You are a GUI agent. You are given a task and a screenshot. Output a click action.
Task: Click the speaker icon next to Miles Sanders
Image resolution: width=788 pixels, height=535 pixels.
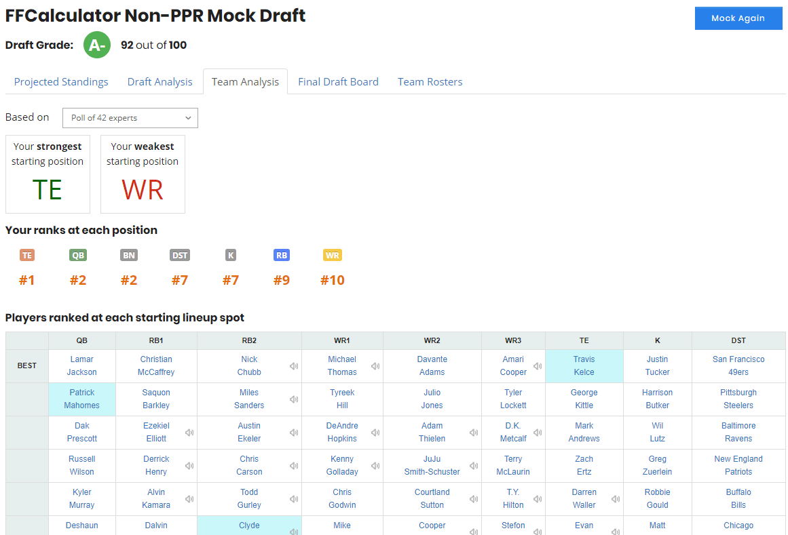[x=294, y=399]
